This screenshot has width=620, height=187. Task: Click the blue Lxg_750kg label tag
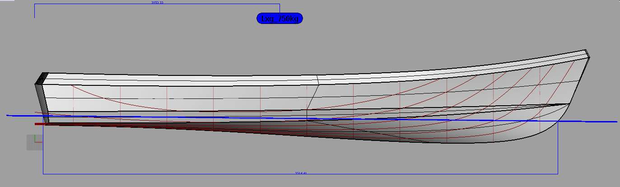tap(279, 19)
